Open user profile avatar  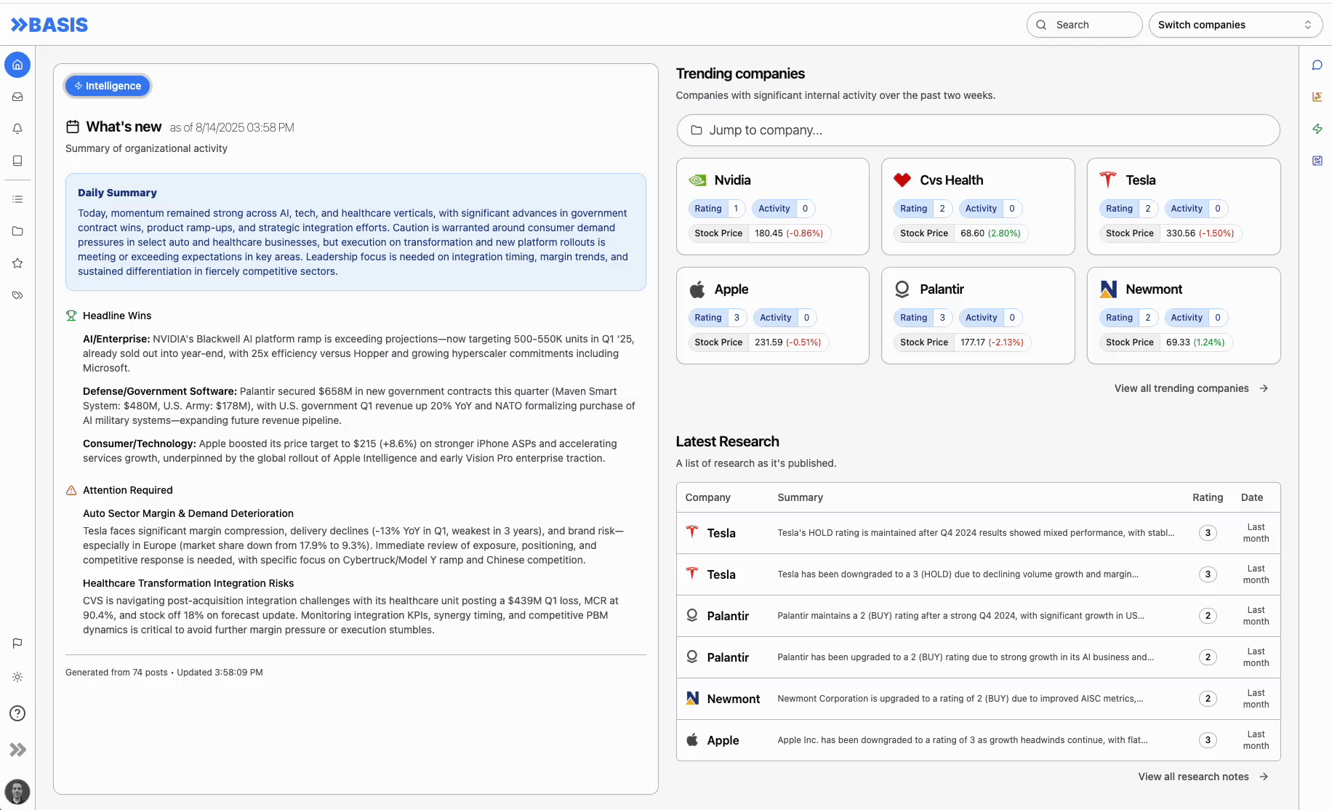(x=17, y=791)
